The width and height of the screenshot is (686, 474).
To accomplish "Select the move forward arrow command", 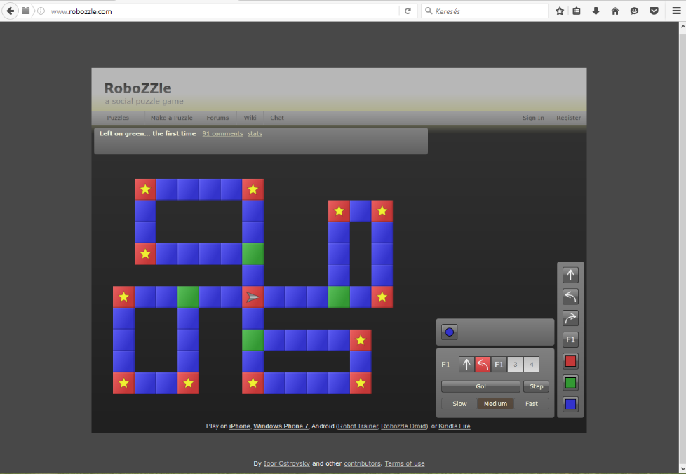I will point(570,275).
